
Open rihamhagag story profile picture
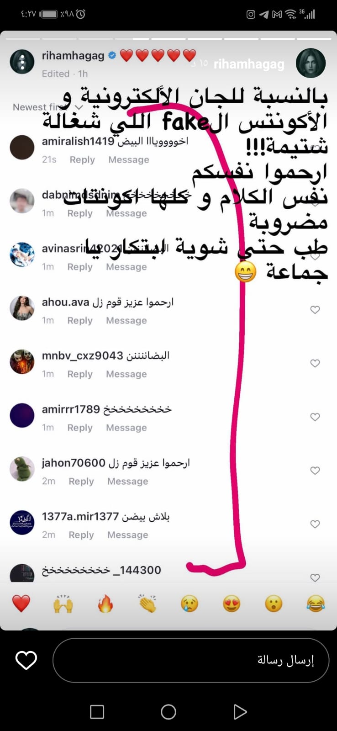pos(311,63)
